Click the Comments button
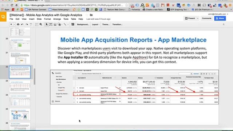 click(x=206, y=18)
